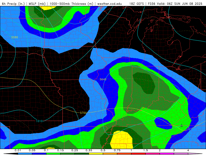206x155 pixels.
Task: Click the 'Valid: 06Z SUN JUN 08 2025' text
Action: [179, 4]
